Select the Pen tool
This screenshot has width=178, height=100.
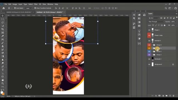click(x=3, y=67)
